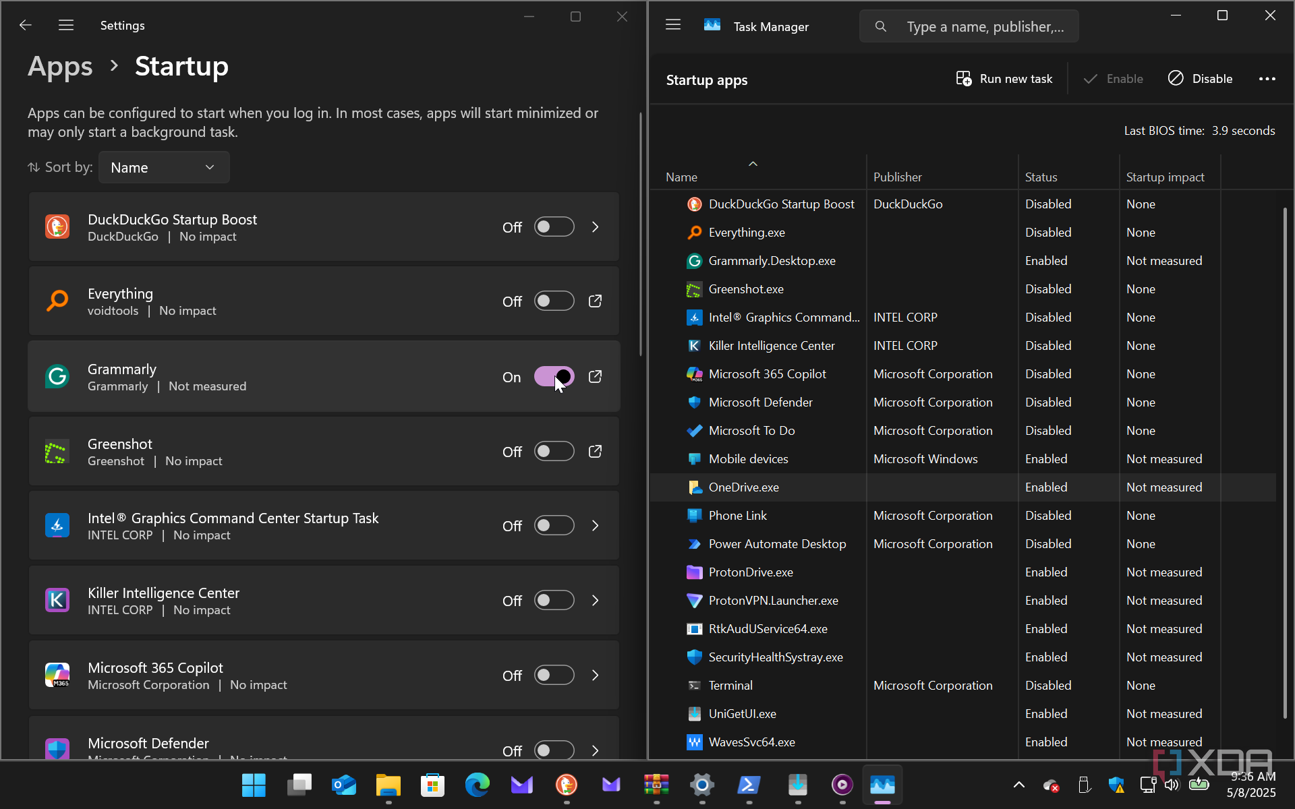This screenshot has height=809, width=1295.
Task: Open Task Manager navigation hamburger menu
Action: tap(672, 26)
